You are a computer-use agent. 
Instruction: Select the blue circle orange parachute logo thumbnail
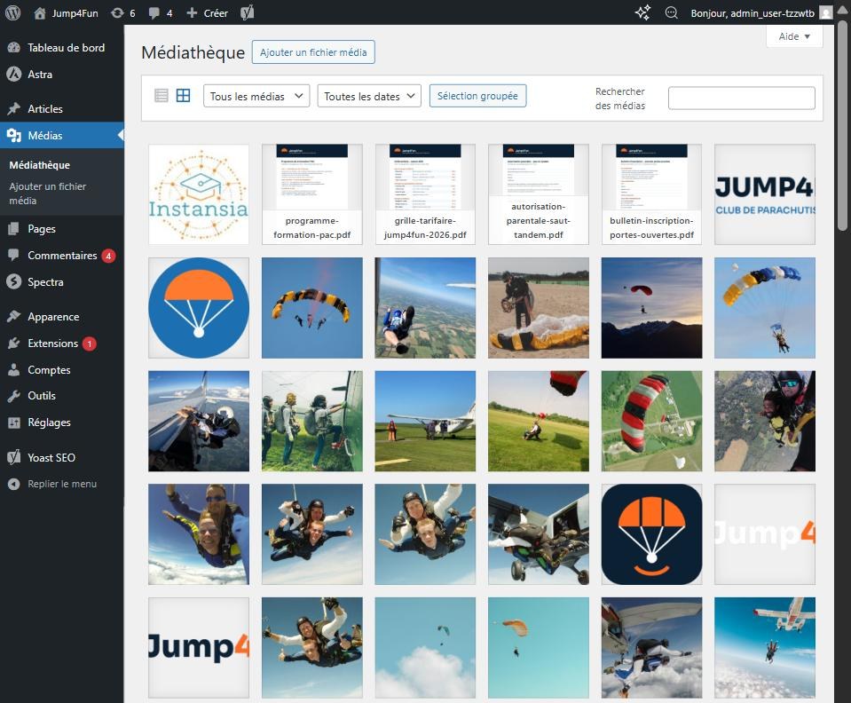pos(199,308)
